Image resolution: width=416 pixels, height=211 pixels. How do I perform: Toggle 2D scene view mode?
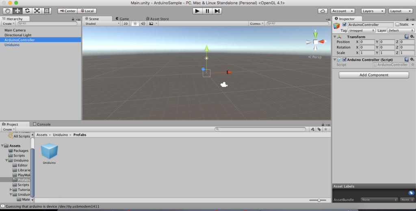coord(126,24)
